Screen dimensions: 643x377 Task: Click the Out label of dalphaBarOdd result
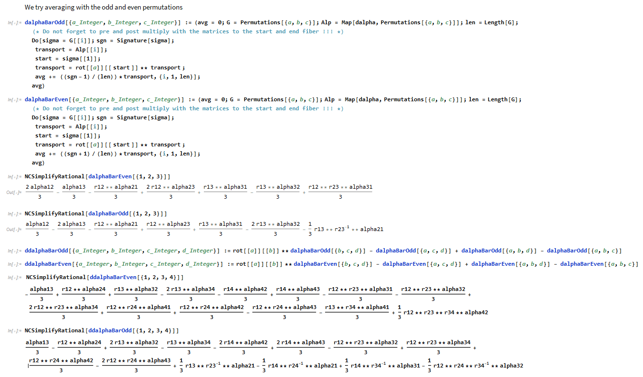point(13,230)
